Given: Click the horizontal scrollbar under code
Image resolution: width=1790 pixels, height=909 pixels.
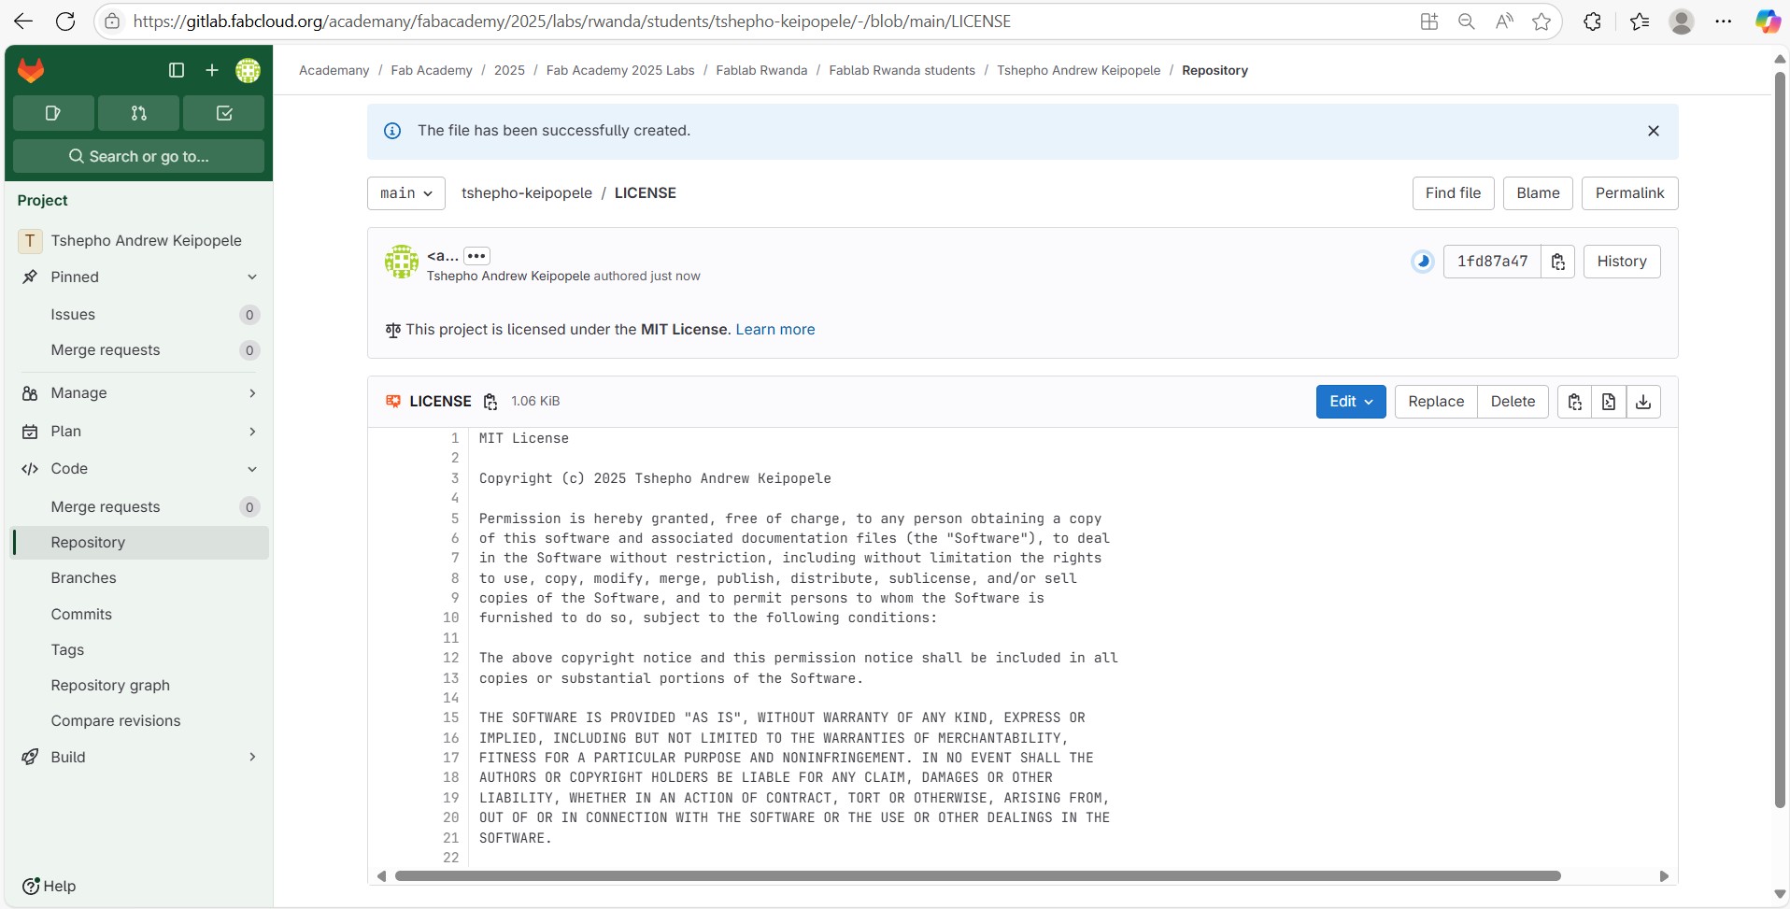Looking at the screenshot, I should tap(977, 876).
